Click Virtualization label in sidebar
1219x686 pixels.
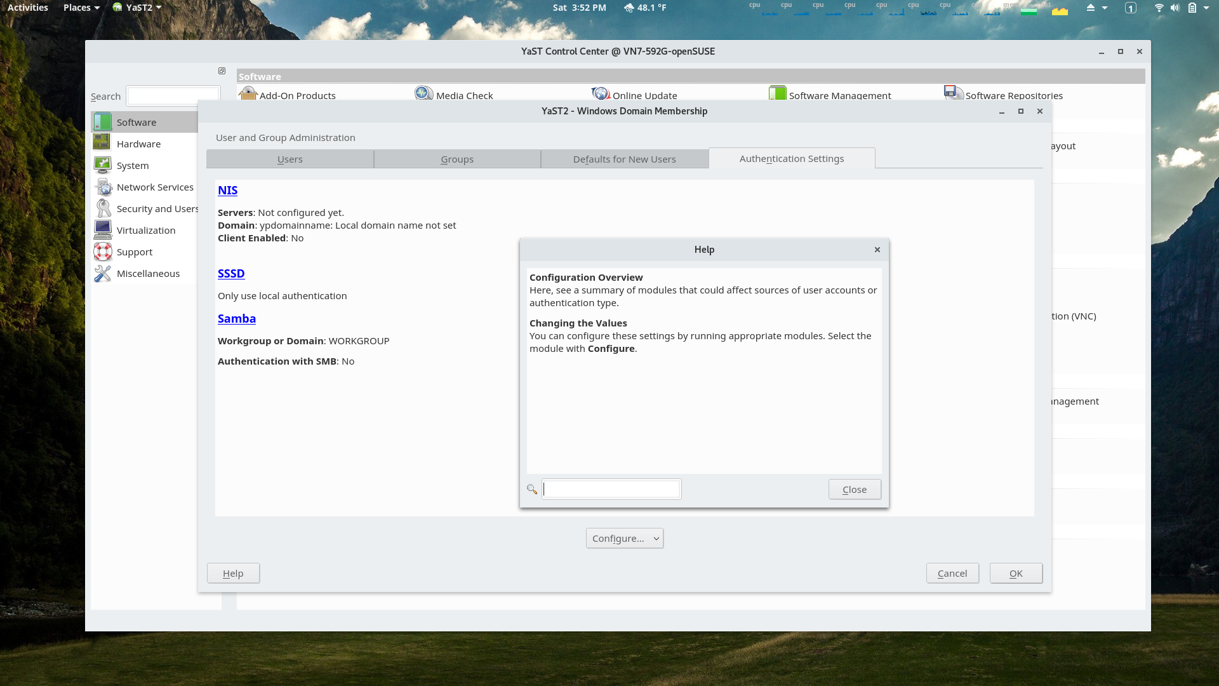tap(146, 230)
